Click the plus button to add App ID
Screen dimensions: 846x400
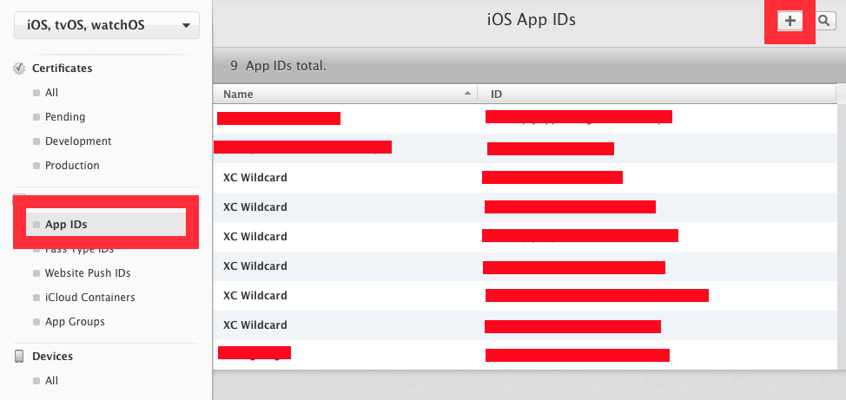[790, 21]
